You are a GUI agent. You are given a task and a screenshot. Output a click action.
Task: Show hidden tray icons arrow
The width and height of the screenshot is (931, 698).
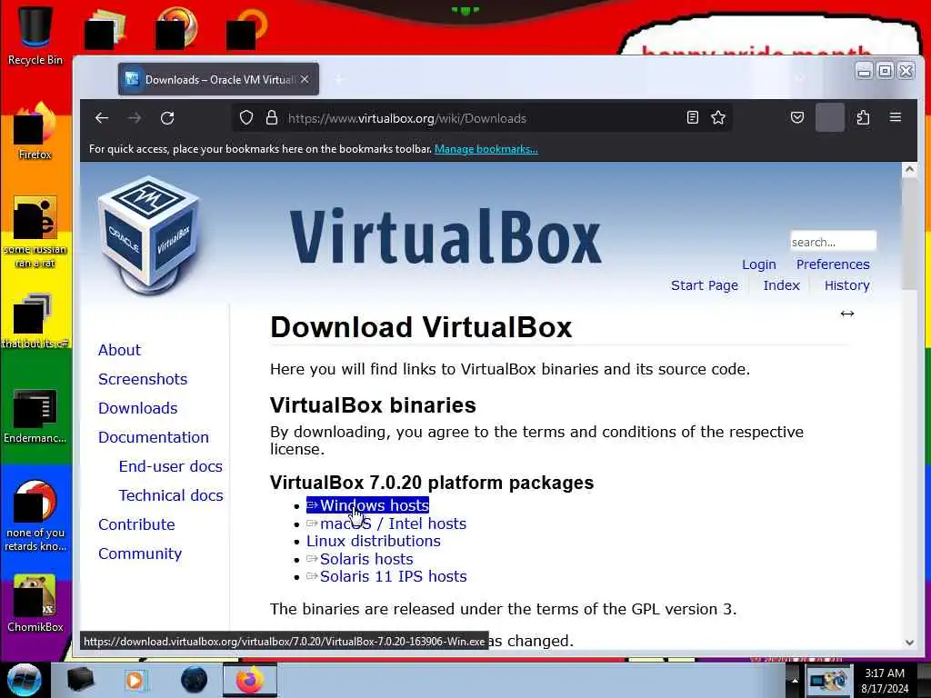tap(794, 680)
